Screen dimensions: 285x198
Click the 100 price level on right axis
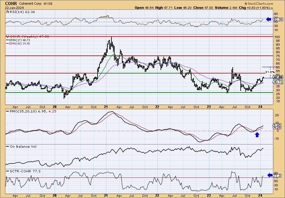point(277,37)
